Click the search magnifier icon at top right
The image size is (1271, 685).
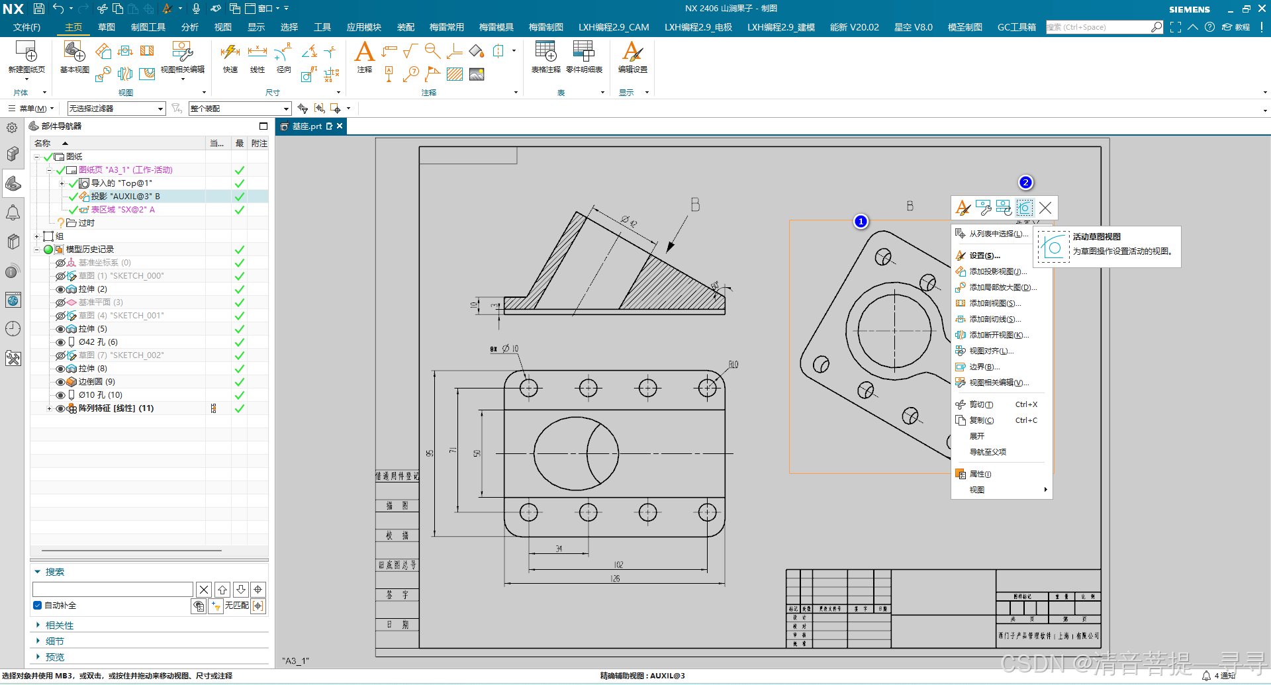tap(1156, 27)
